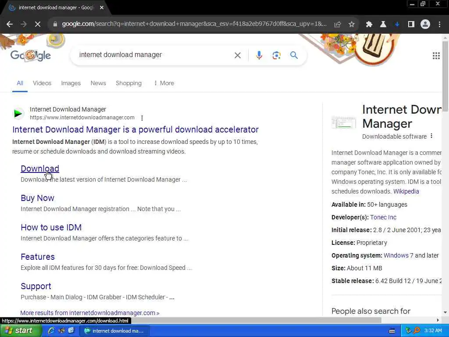Viewport: 449px width, 337px height.
Task: Close the internet download manager tab
Action: click(x=102, y=8)
